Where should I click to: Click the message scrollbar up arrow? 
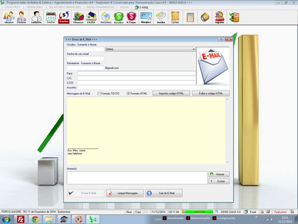pos(228,99)
